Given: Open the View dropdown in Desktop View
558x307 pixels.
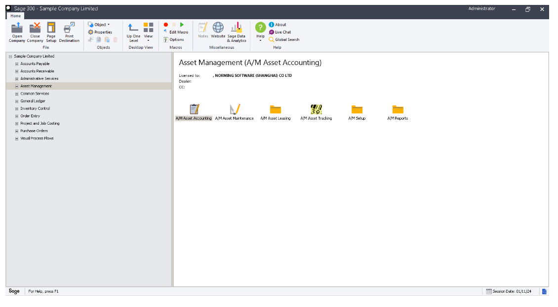Looking at the screenshot, I should (x=149, y=32).
